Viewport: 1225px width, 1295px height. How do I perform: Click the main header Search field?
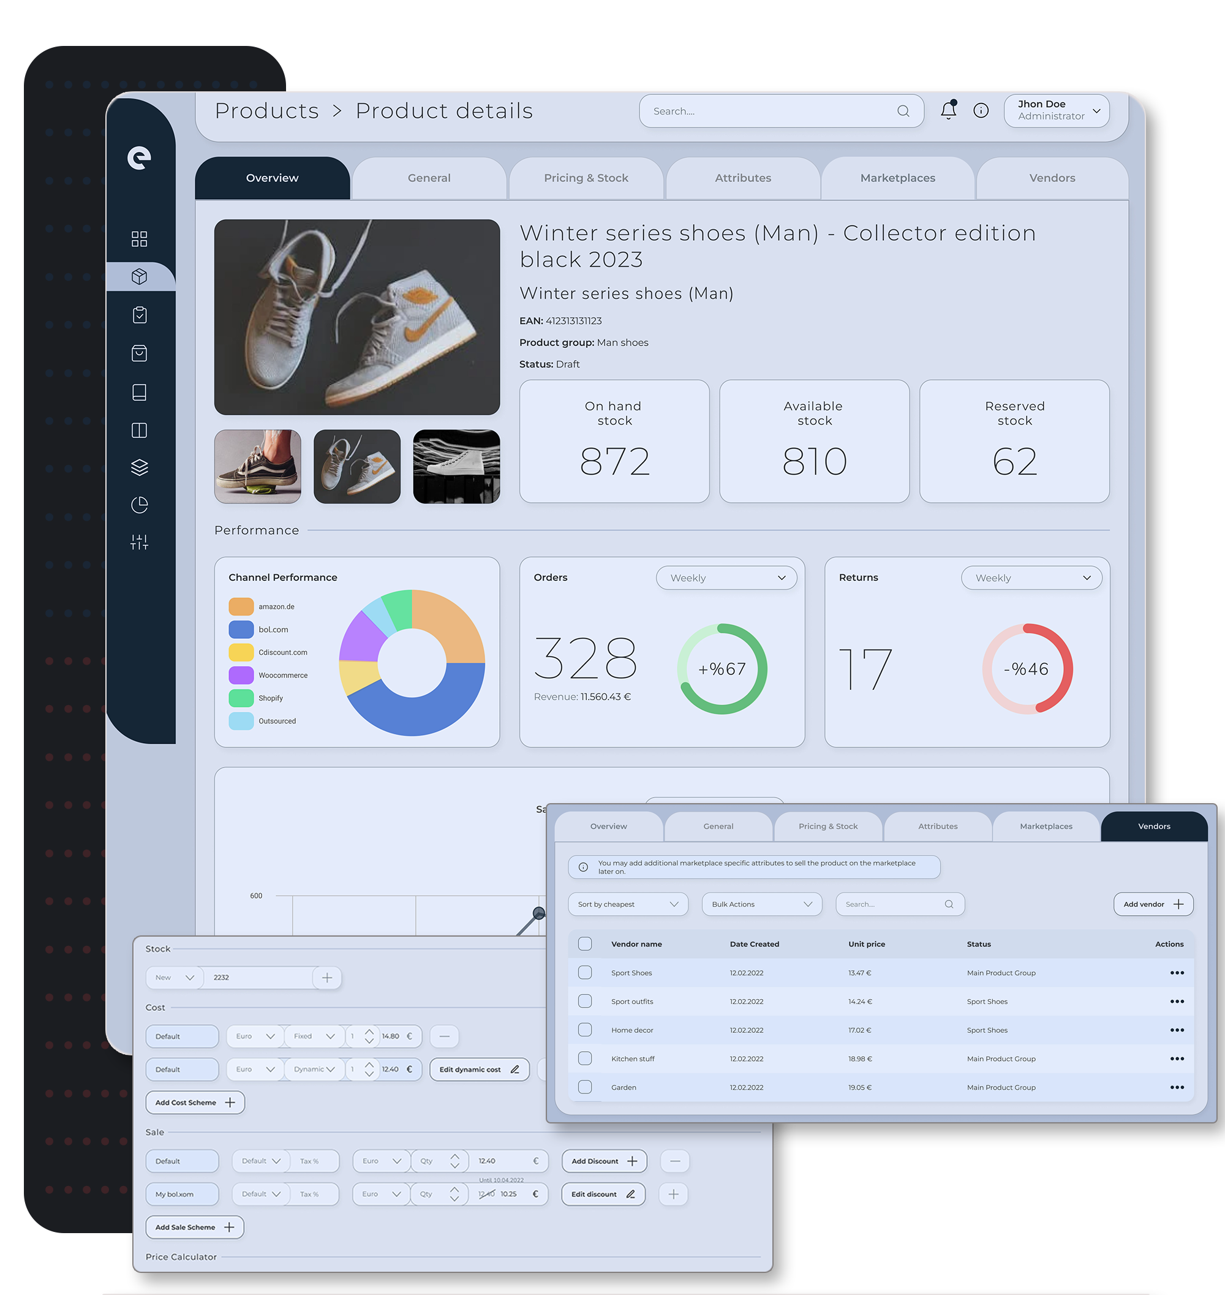781,111
